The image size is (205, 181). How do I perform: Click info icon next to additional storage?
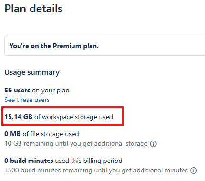pyautogui.click(x=154, y=144)
